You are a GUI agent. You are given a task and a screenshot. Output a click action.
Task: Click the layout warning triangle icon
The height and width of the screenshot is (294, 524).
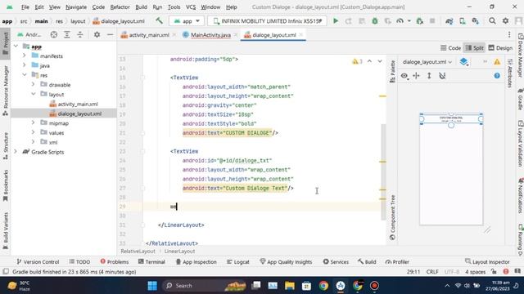pos(497,62)
